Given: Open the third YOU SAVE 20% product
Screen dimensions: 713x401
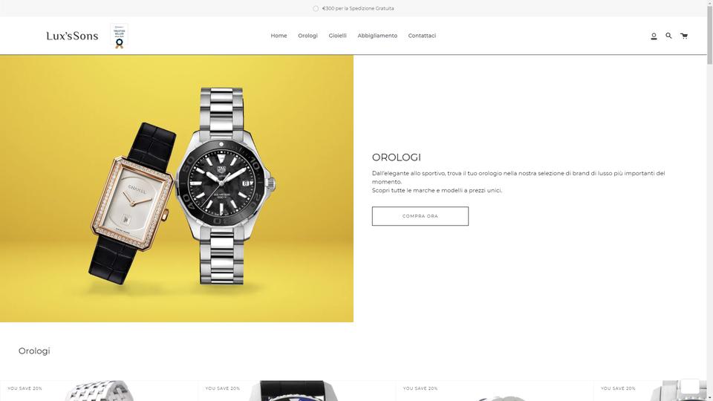Looking at the screenshot, I should pos(495,391).
